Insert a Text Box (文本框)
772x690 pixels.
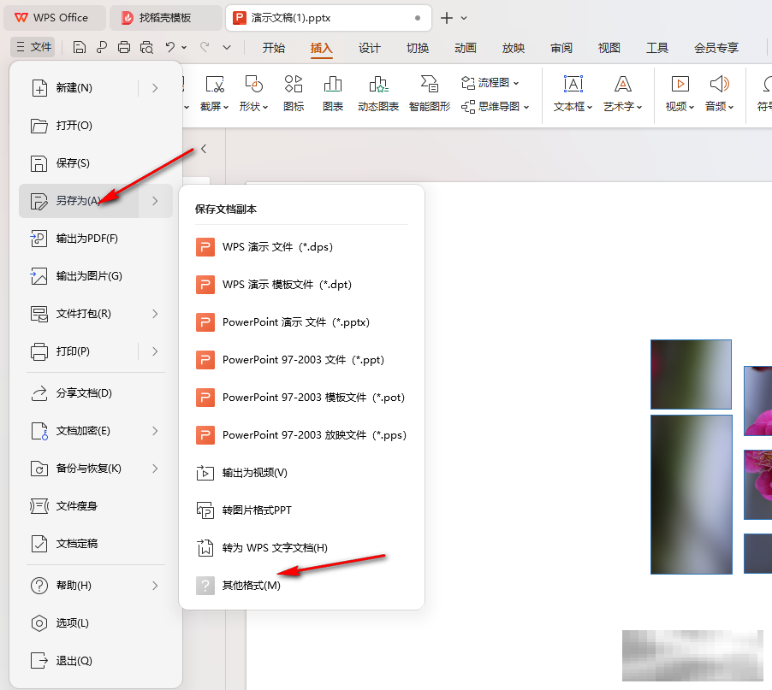point(573,93)
